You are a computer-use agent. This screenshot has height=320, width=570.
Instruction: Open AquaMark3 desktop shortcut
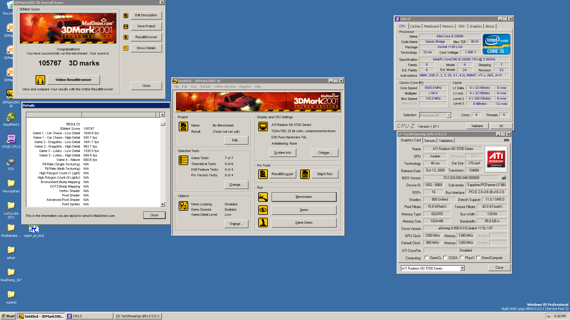point(11,119)
